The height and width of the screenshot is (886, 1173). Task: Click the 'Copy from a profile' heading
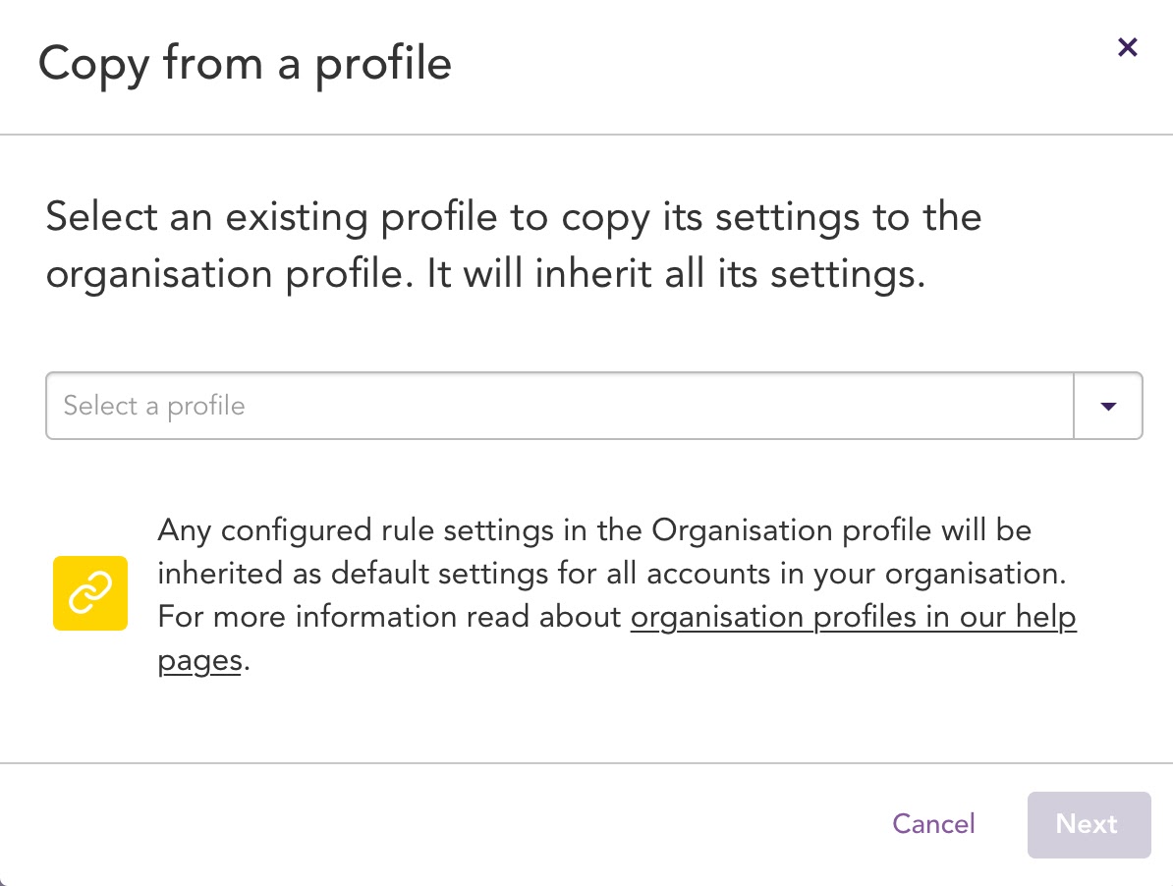point(245,64)
